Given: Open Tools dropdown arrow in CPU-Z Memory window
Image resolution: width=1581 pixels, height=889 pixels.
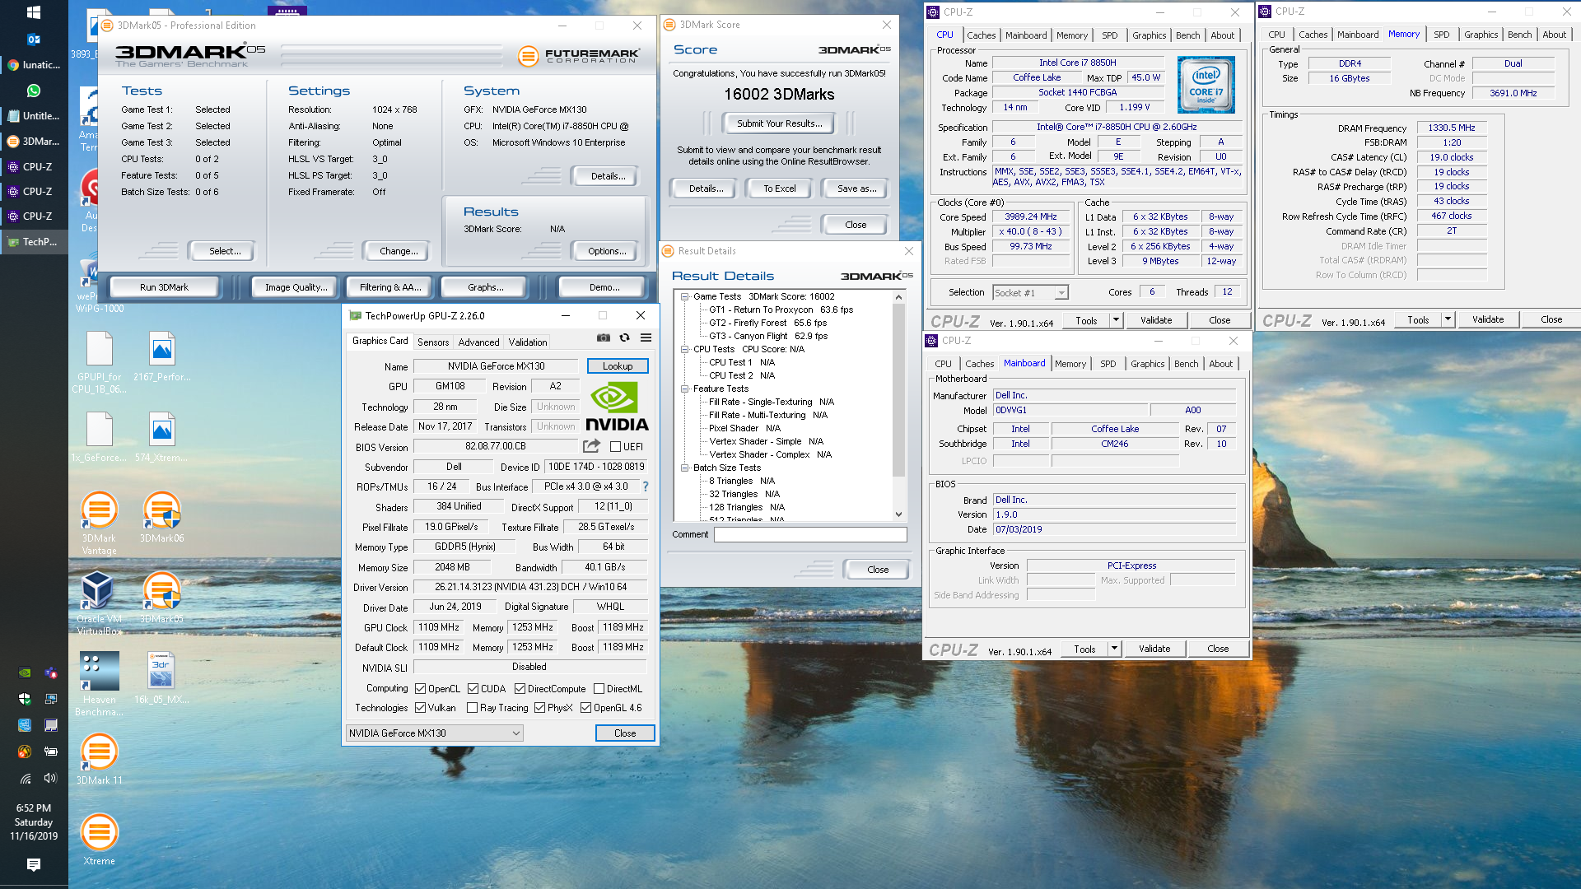Looking at the screenshot, I should (1448, 319).
